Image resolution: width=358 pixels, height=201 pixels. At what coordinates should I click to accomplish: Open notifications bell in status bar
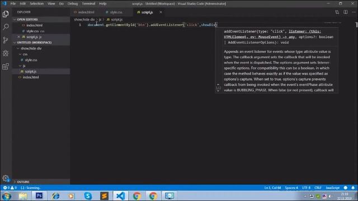point(353,188)
